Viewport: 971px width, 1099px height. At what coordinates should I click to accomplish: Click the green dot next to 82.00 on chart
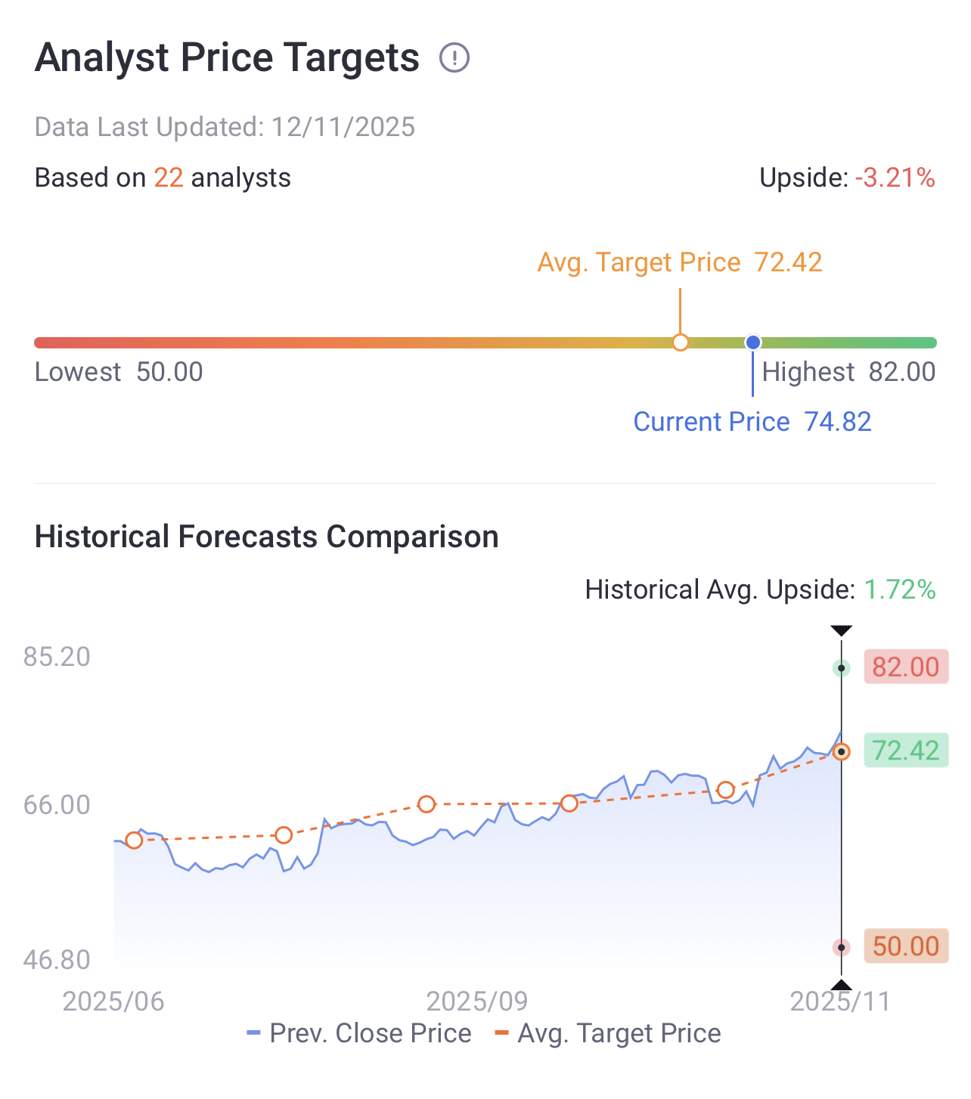coord(841,668)
